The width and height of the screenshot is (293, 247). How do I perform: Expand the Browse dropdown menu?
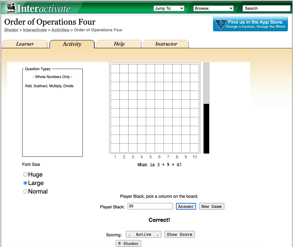pyautogui.click(x=213, y=9)
